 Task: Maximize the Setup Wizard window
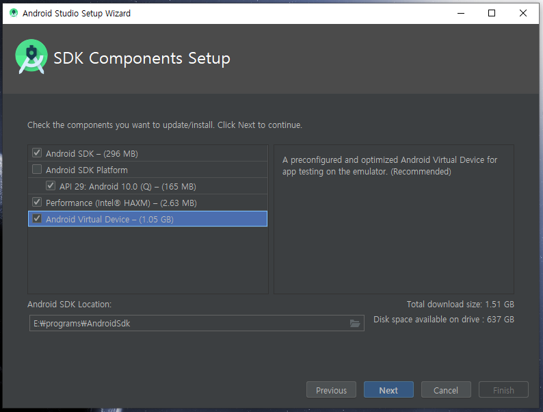[x=492, y=13]
